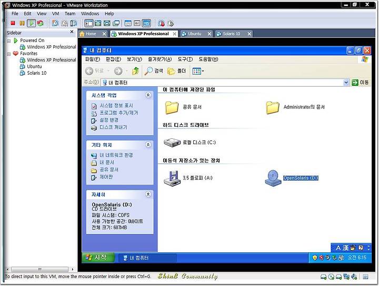
Task: Select the 공유 문서 folder icon
Action: click(172, 107)
